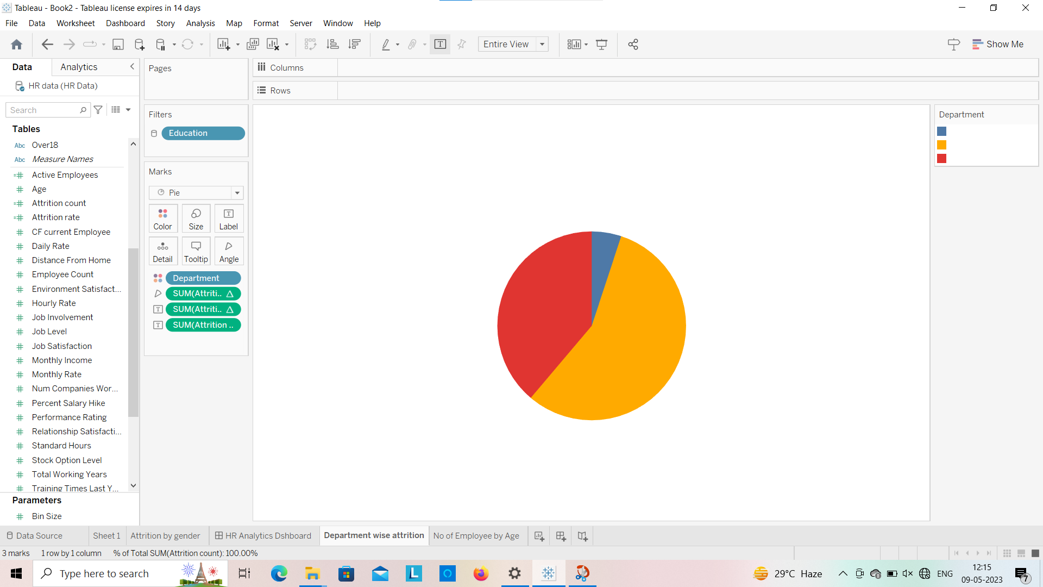The width and height of the screenshot is (1043, 587).
Task: Expand the clear sheet dropdown arrow
Action: [287, 45]
